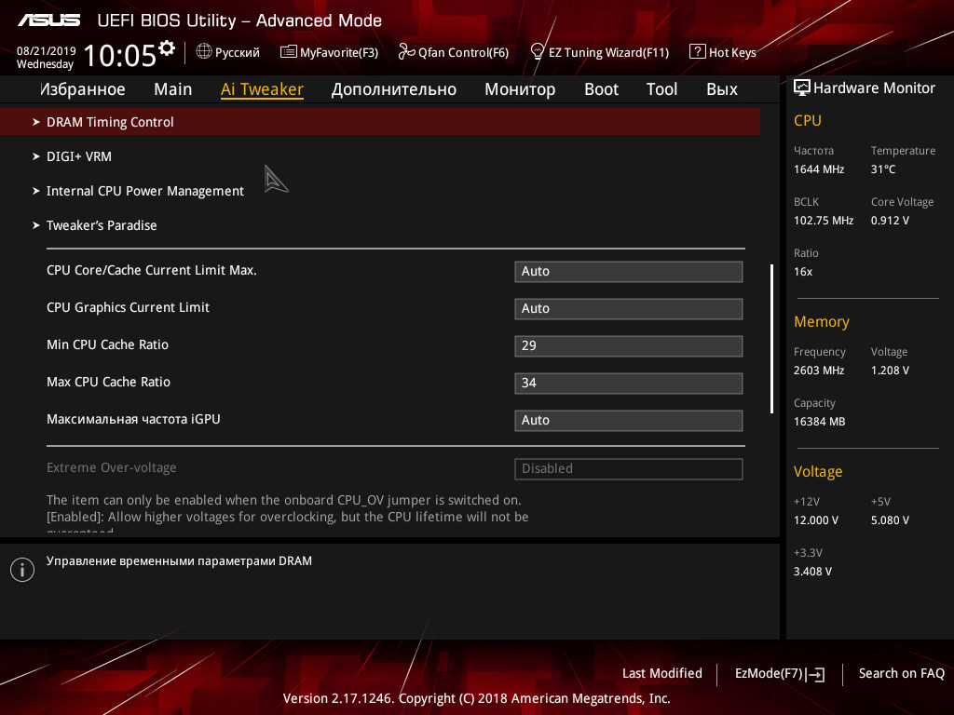The width and height of the screenshot is (954, 715).
Task: Click the BCLK 102.75 MHz value
Action: [x=824, y=221]
